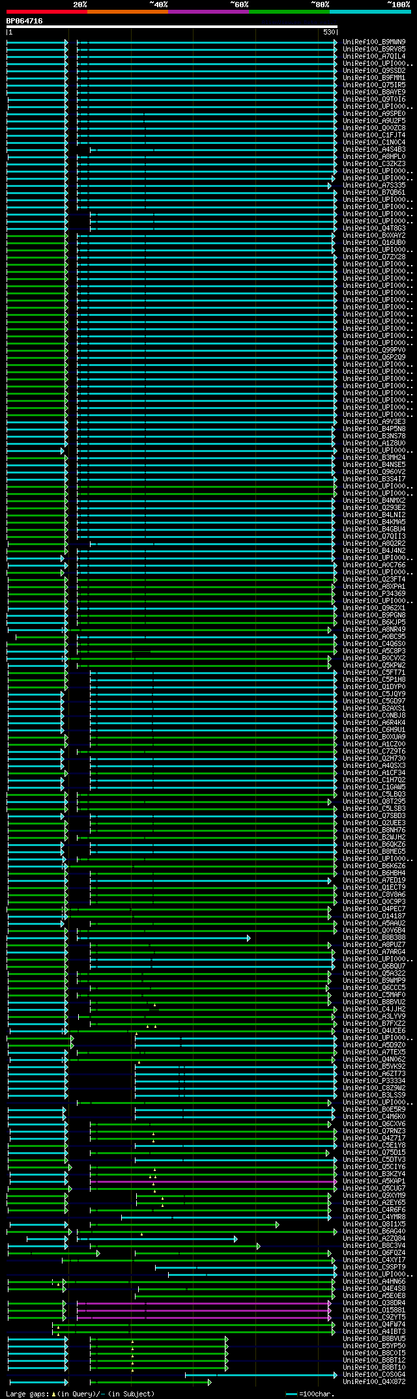Select hit UniRef100_Q5KPW2
This screenshot has height=1399, width=417.
[x=374, y=665]
